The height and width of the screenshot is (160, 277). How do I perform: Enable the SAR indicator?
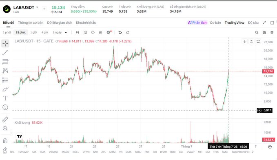click(x=95, y=152)
